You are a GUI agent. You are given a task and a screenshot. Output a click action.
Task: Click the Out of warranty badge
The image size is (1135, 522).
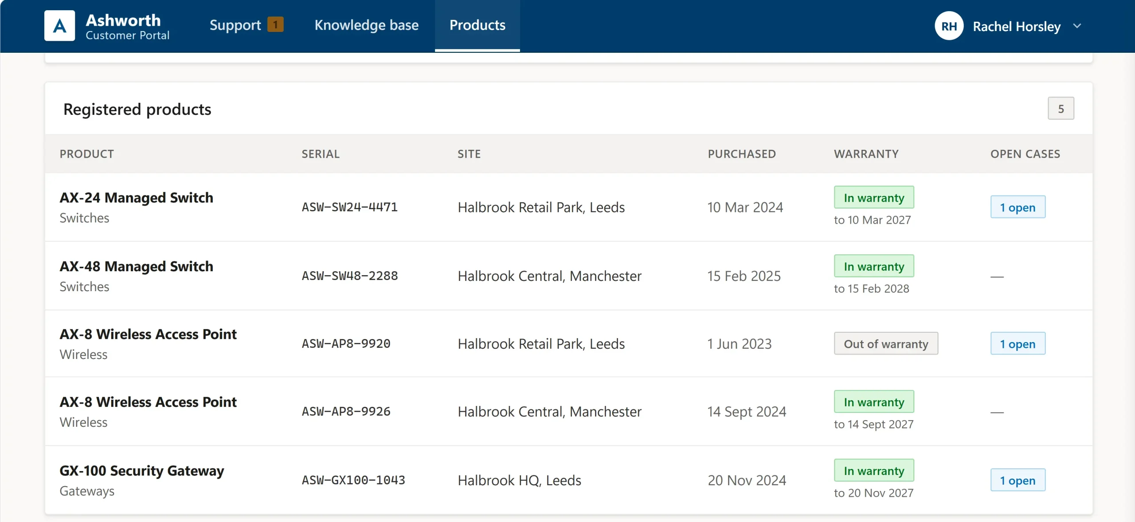(886, 343)
